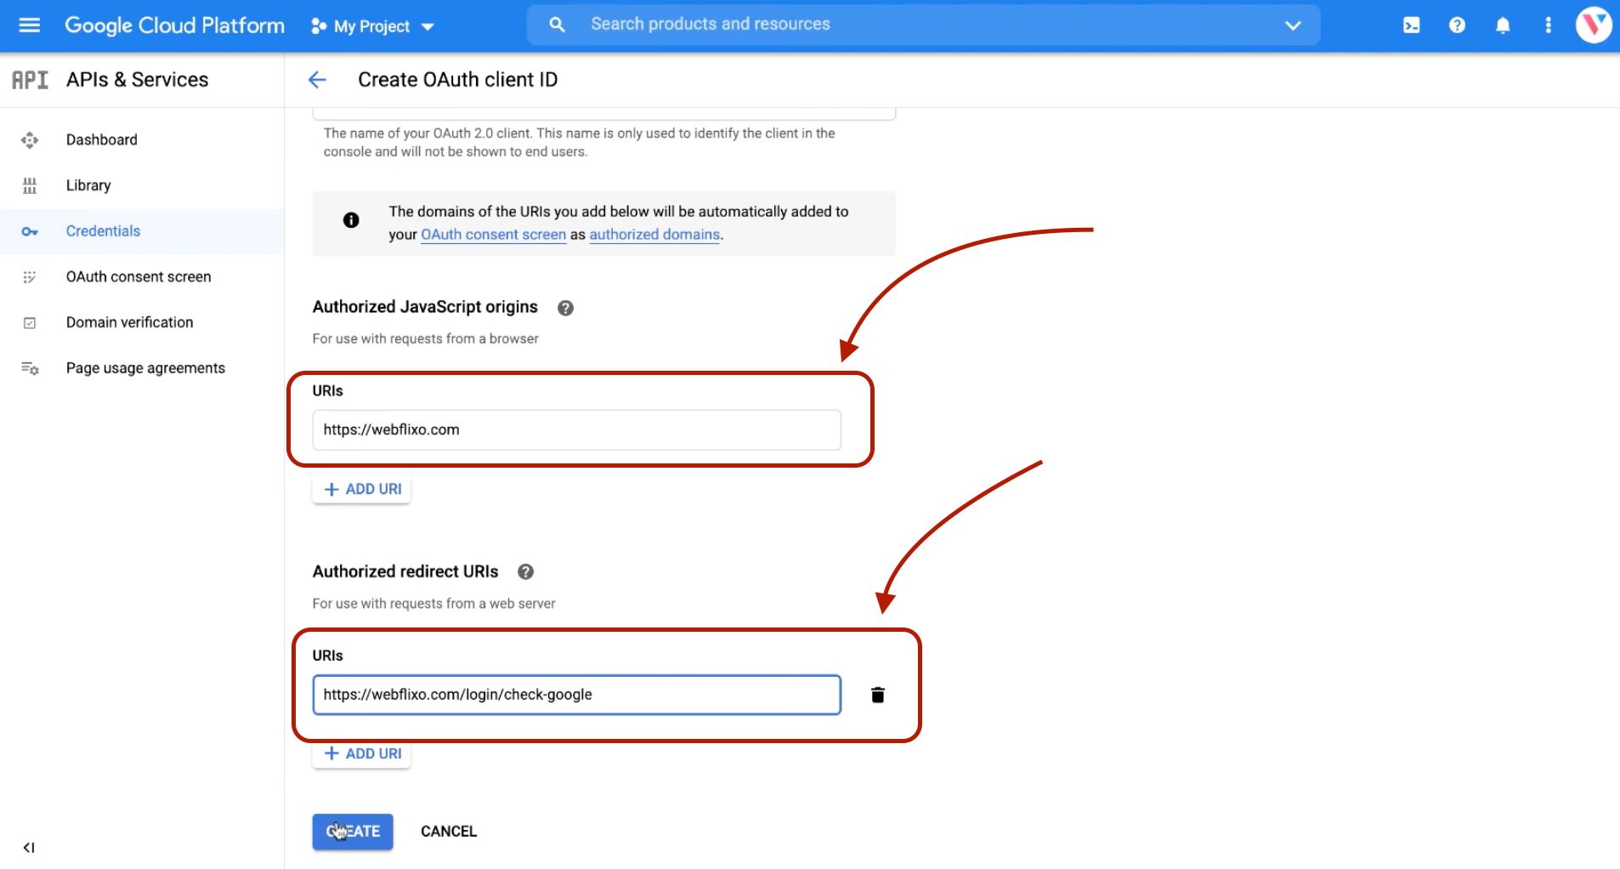Delete the redirect URI with trash icon
The image size is (1620, 869).
tap(878, 695)
